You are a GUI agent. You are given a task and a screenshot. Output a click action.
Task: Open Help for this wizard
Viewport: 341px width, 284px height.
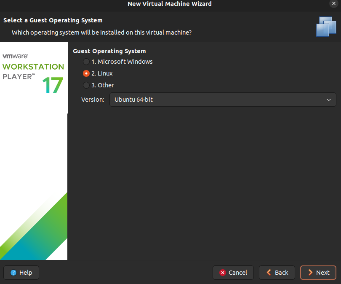[21, 273]
